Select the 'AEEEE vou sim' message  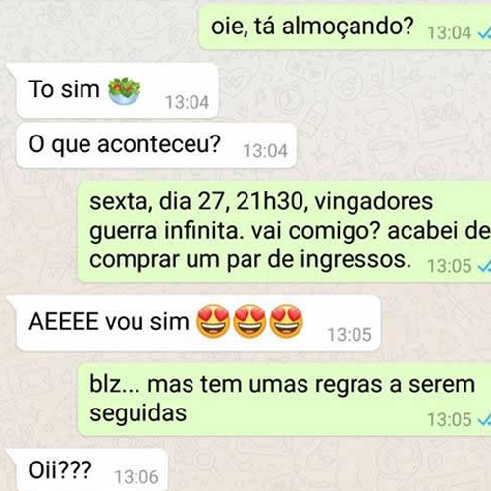197,322
